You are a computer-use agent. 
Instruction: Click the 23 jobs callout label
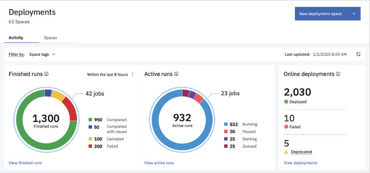230,93
